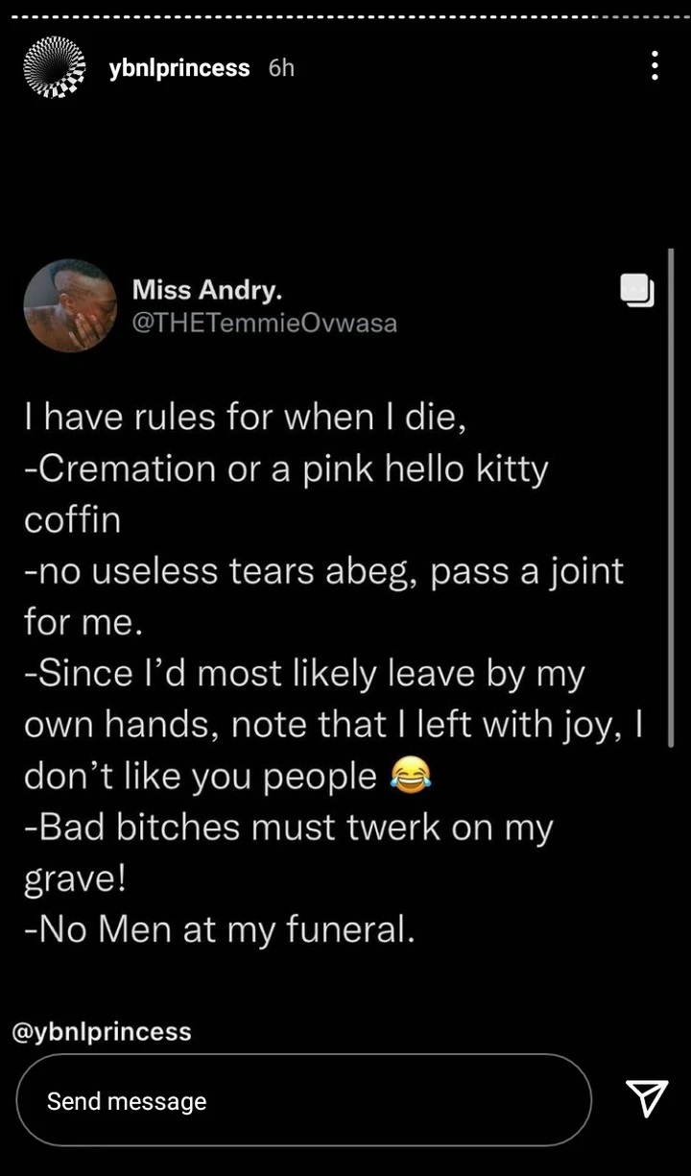Tap the paper plane share icon
Screen dimensions: 691x1176
(x=646, y=1099)
